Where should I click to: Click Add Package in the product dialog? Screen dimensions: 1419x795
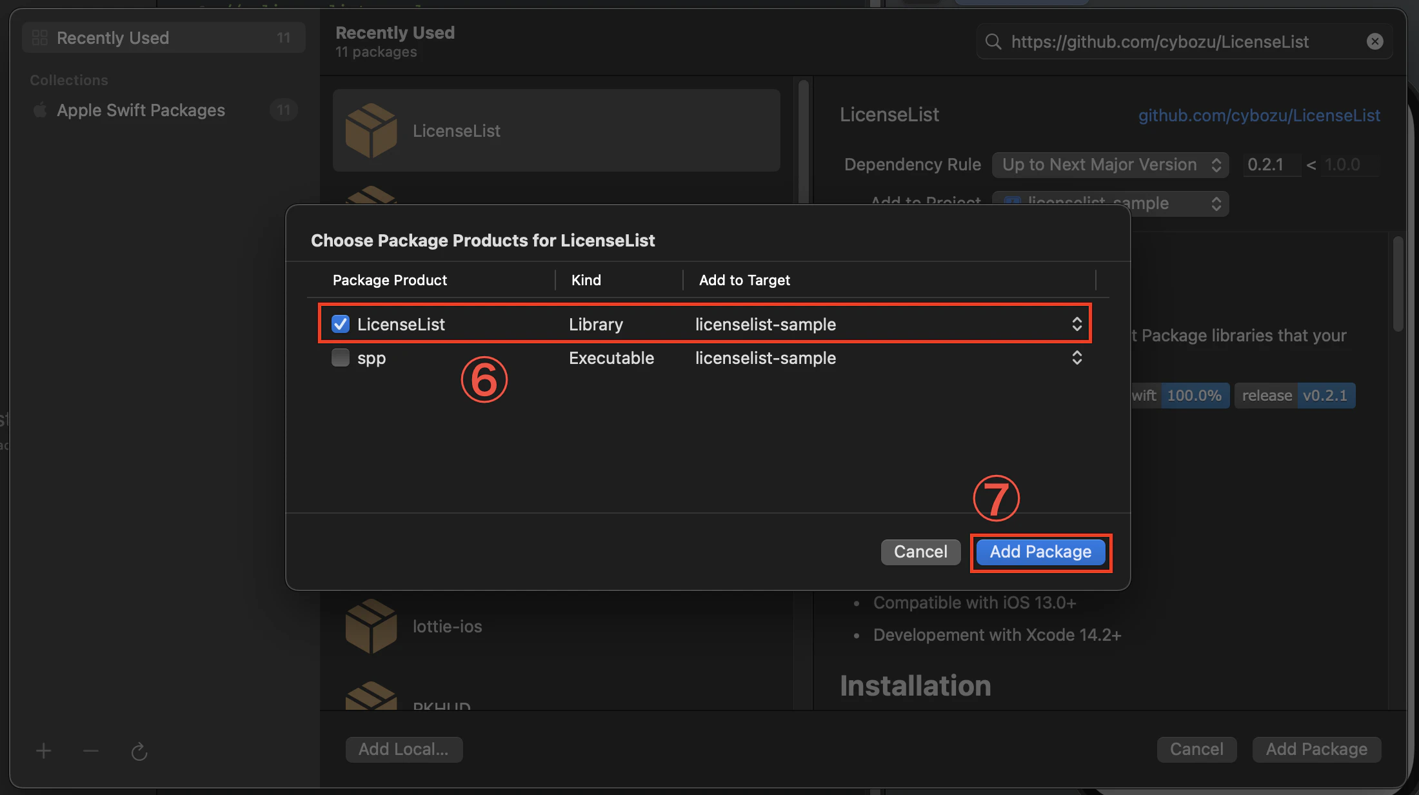pyautogui.click(x=1040, y=552)
